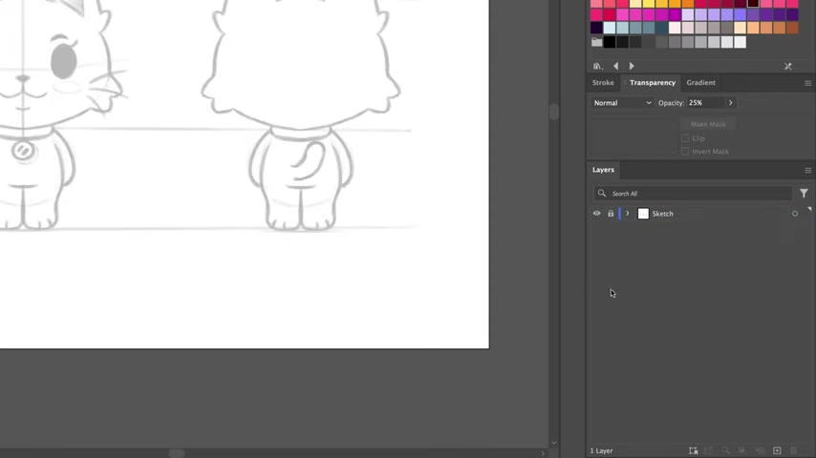The width and height of the screenshot is (816, 458).
Task: Click the '1 Layer' status text
Action: [x=601, y=450]
